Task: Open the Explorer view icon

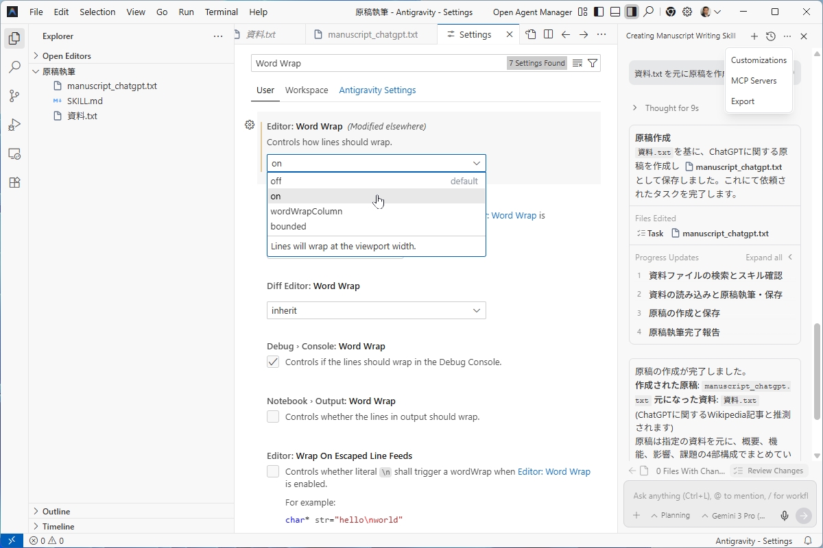Action: click(14, 38)
